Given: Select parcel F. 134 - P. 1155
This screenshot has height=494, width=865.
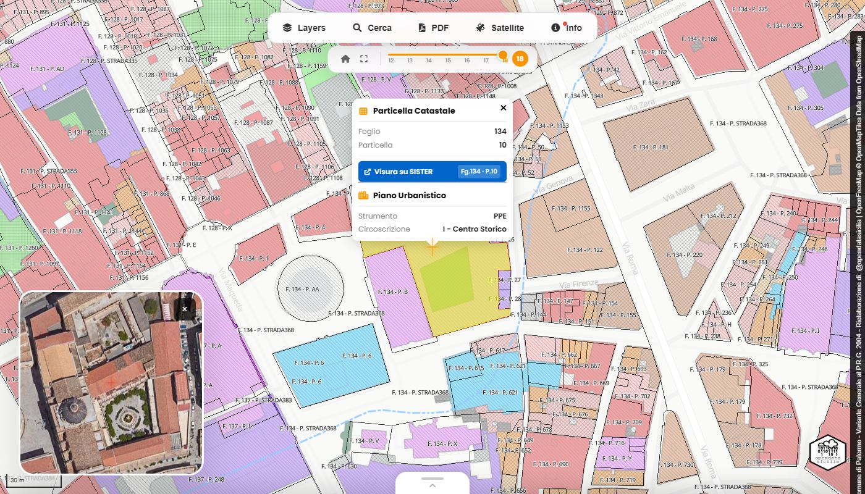Looking at the screenshot, I should pos(572,209).
